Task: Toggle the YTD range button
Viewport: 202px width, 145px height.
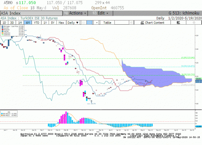Action: coord(36,23)
